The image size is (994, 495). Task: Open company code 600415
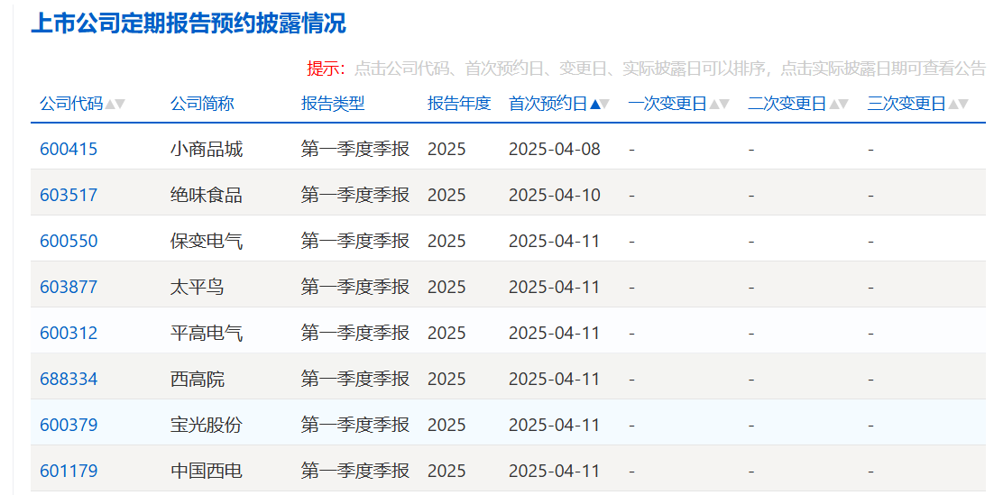coord(69,149)
